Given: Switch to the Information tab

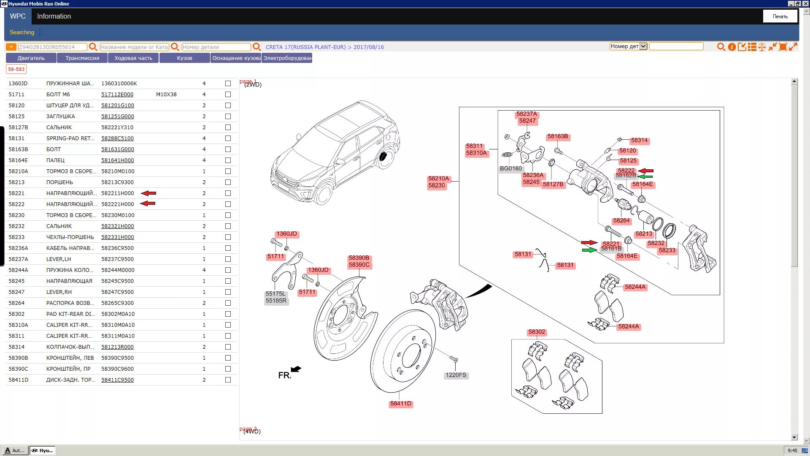Looking at the screenshot, I should [x=54, y=16].
